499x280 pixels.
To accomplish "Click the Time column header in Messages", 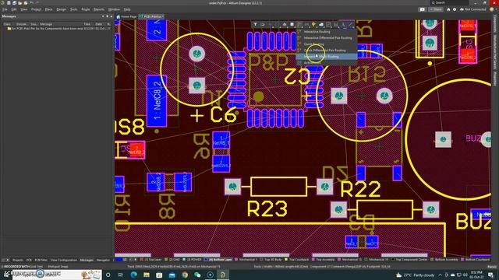I will pos(87,24).
